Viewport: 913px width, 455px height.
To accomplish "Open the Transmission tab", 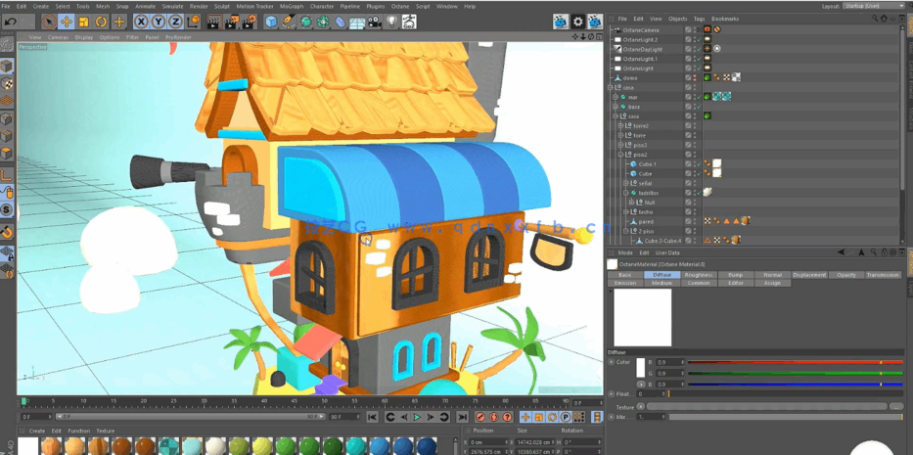I will point(883,275).
